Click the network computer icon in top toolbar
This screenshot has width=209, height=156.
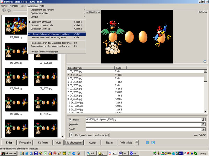(x=4, y=11)
